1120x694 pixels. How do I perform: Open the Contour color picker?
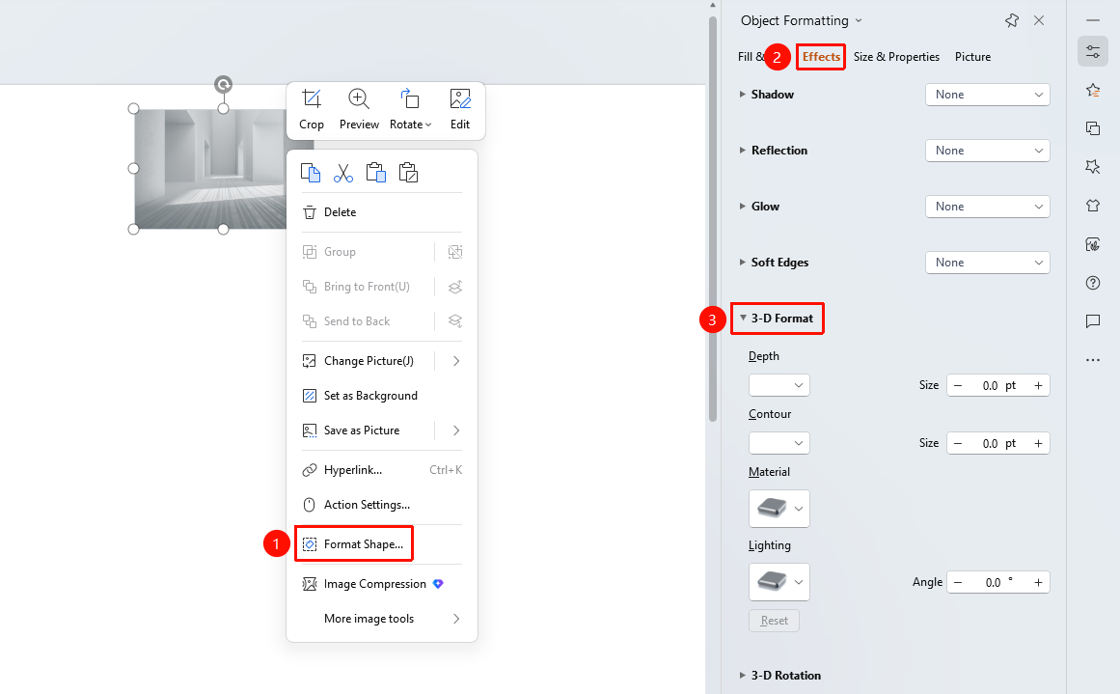point(779,443)
